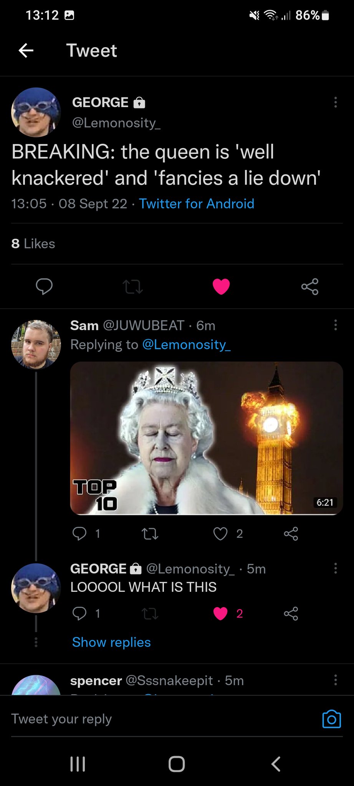Like Sam's reply with heart icon
This screenshot has height=786, width=354.
[x=220, y=533]
